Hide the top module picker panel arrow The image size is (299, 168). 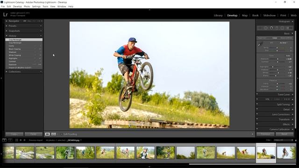coord(149,9)
